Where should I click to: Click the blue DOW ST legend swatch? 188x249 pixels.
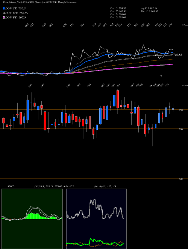(4, 9)
